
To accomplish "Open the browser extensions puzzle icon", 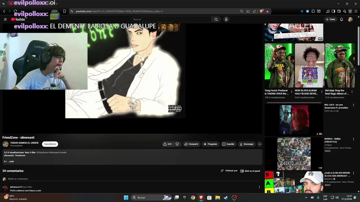I will click(313, 11).
